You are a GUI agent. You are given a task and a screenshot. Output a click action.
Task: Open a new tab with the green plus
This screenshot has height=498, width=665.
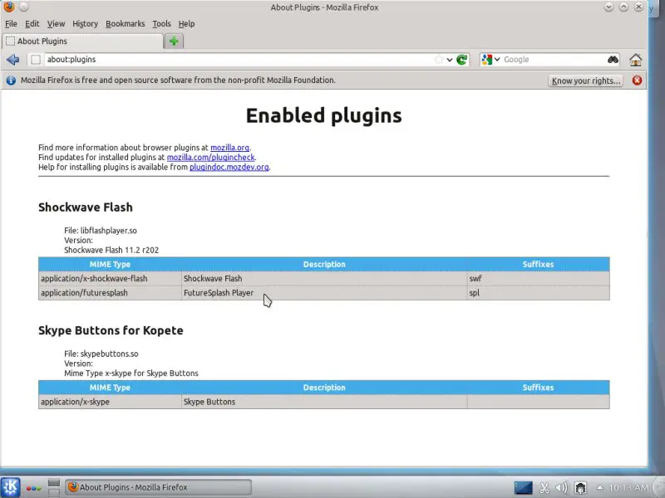tap(174, 41)
